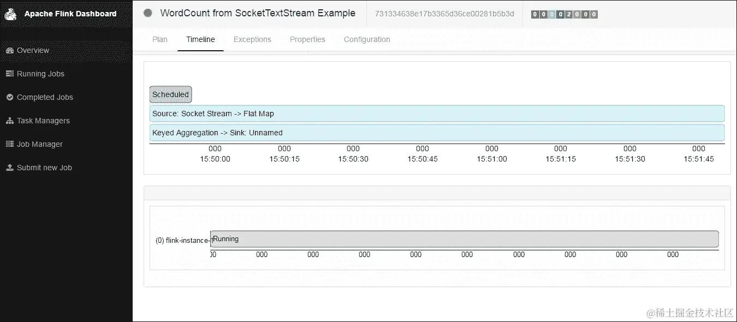Click the Job Manager server icon
Screen dimensions: 737x322
point(9,144)
